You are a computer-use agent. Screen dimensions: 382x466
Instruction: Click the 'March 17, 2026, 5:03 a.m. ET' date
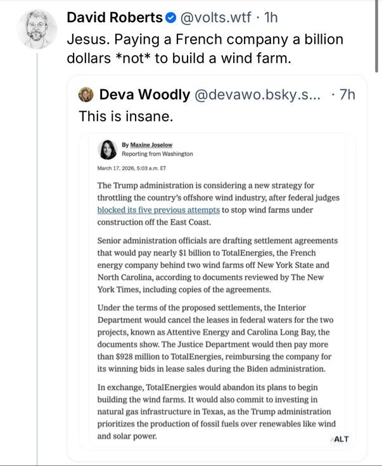pyautogui.click(x=132, y=168)
